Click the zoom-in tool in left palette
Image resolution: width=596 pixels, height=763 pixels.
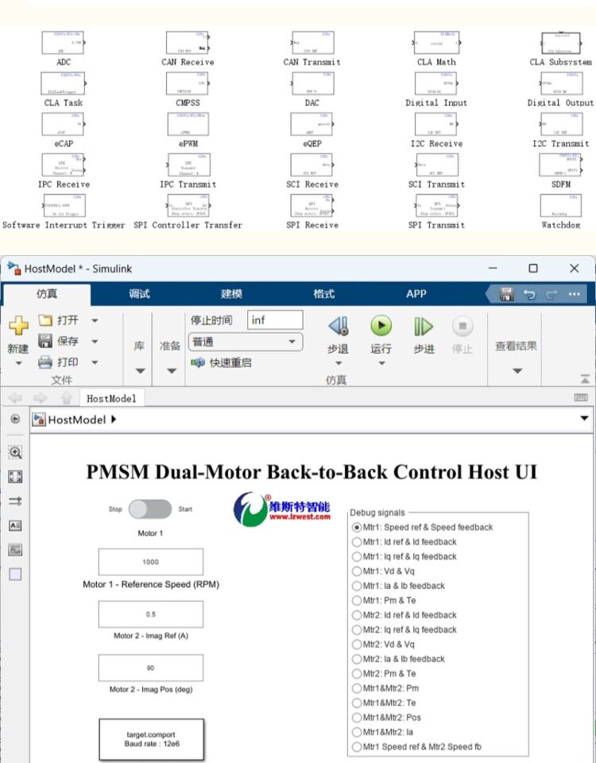(x=16, y=452)
